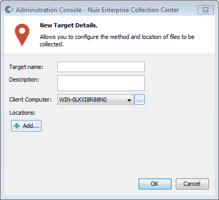Screen dimensions: 219x200
Task: Click the "Locations:" group heading
Action: coord(23,113)
